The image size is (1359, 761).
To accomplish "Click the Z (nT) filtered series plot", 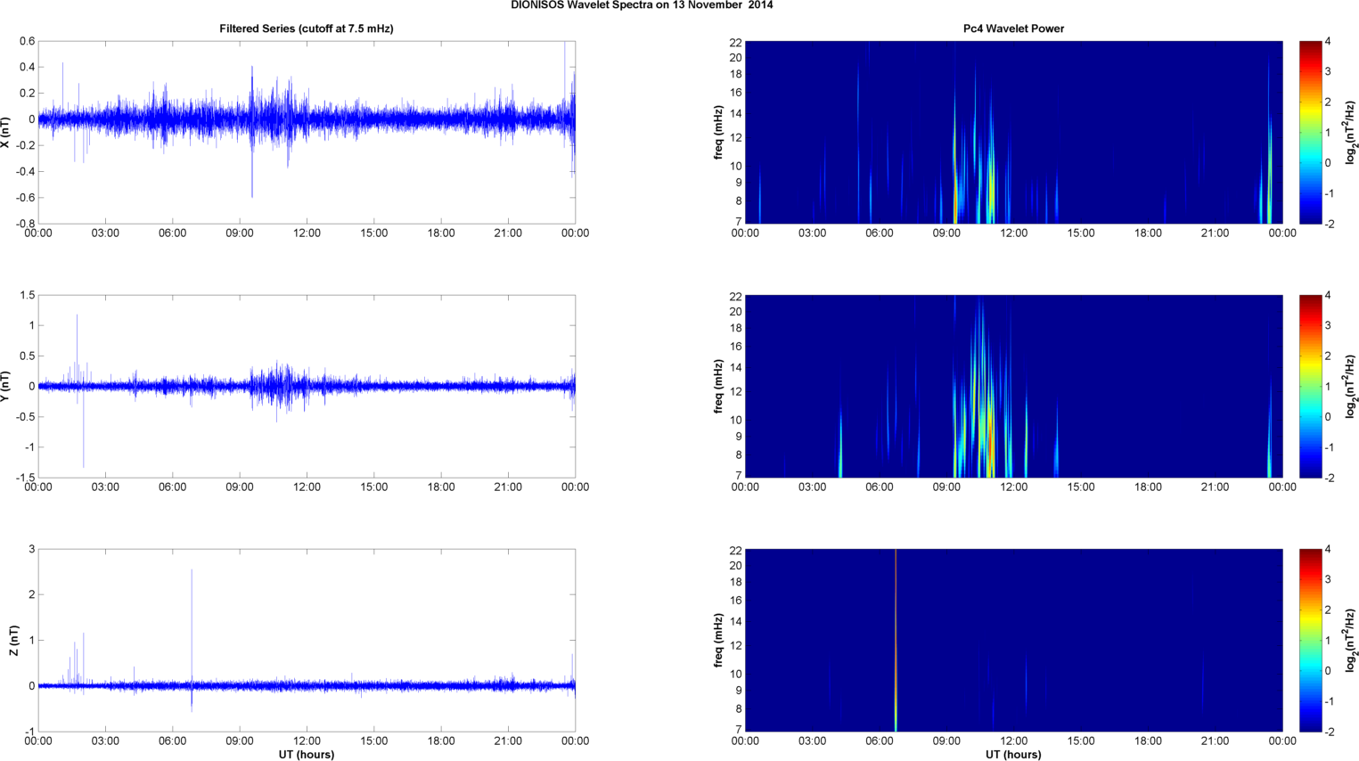I will click(307, 640).
